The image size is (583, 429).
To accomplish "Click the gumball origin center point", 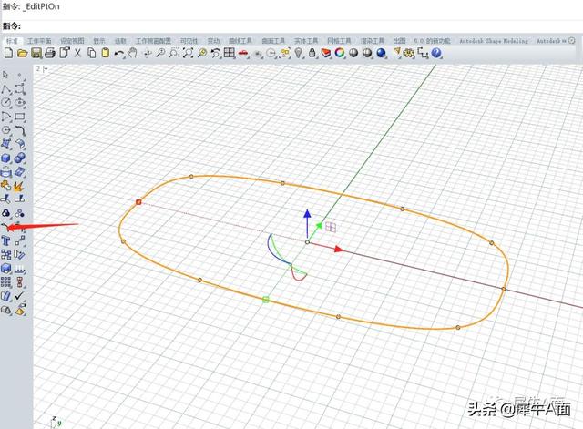I will coord(307,242).
